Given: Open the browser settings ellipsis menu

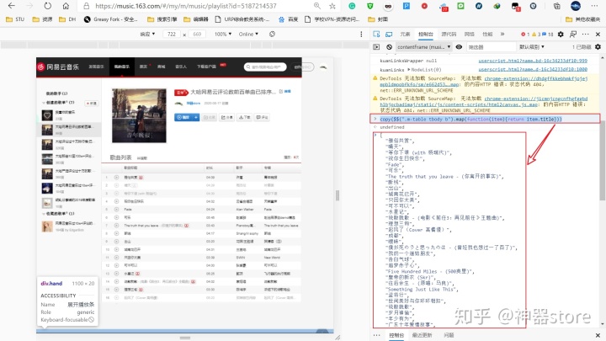Looking at the screenshot, I should point(594,6).
